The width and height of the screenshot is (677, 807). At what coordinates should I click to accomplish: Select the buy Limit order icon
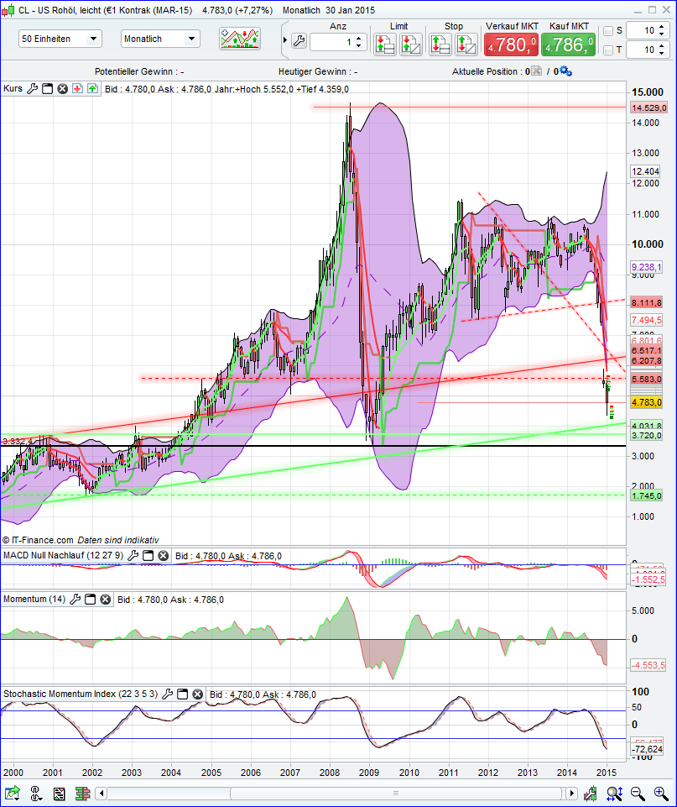[x=387, y=44]
